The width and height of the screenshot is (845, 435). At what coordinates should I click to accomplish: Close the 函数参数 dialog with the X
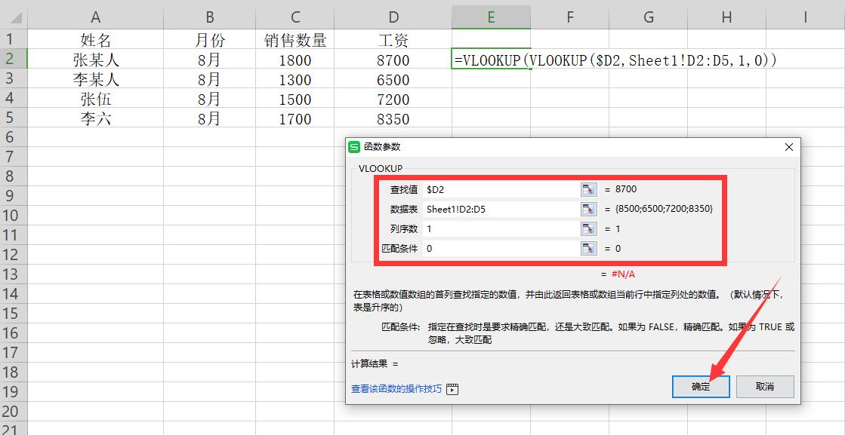(x=790, y=146)
